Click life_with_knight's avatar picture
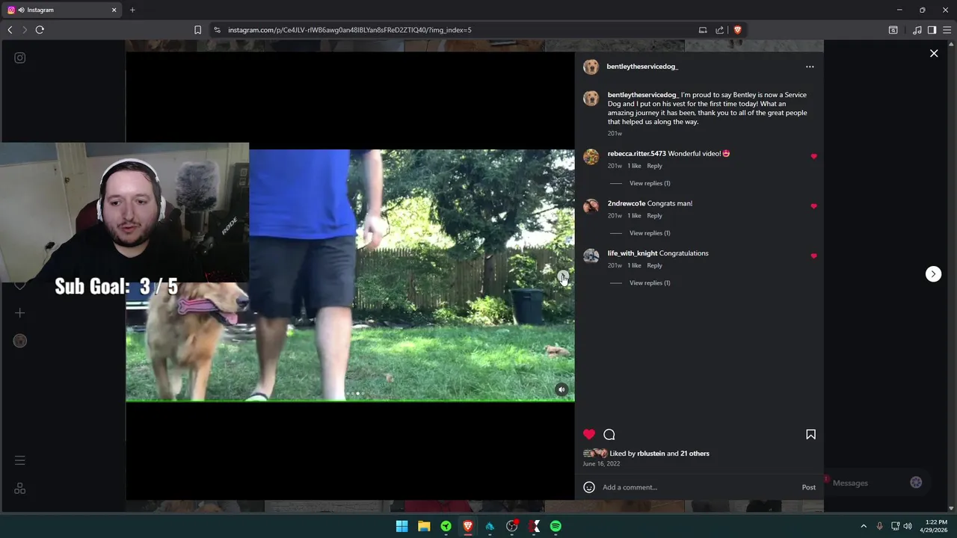 point(591,256)
